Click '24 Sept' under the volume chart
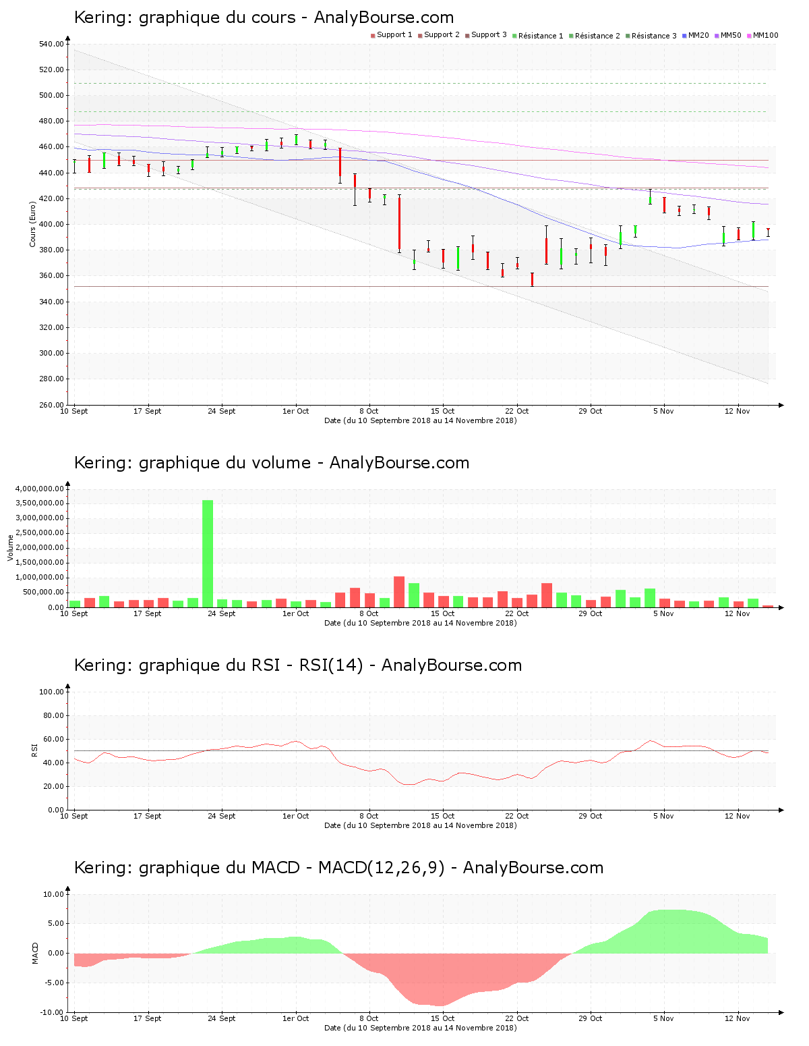The width and height of the screenshot is (809, 1046). 222,613
